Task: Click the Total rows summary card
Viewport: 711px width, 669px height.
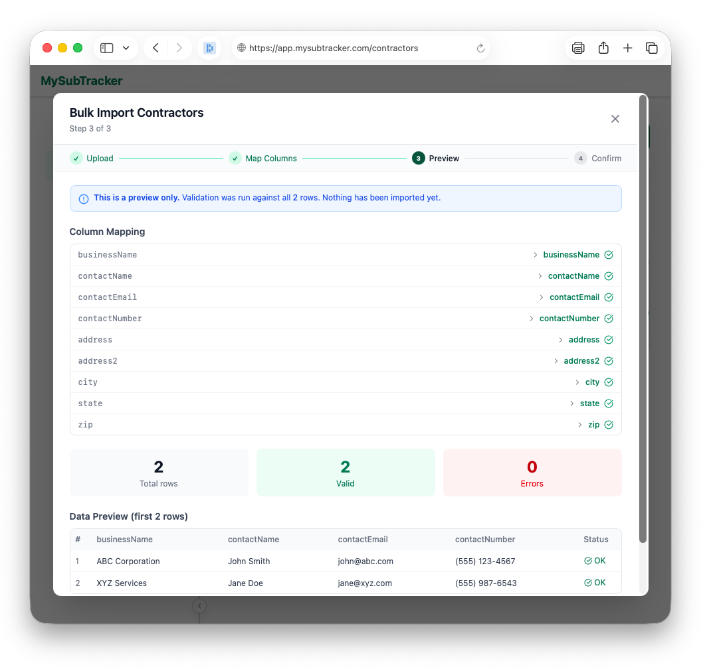Action: click(x=159, y=473)
